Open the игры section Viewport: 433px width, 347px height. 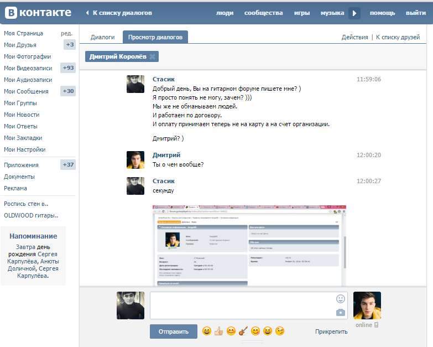(x=301, y=13)
